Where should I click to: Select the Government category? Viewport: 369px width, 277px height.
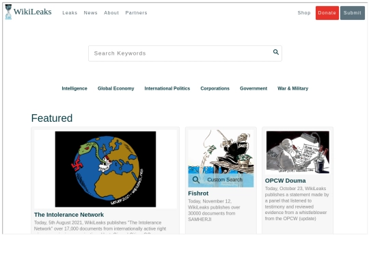tap(254, 88)
